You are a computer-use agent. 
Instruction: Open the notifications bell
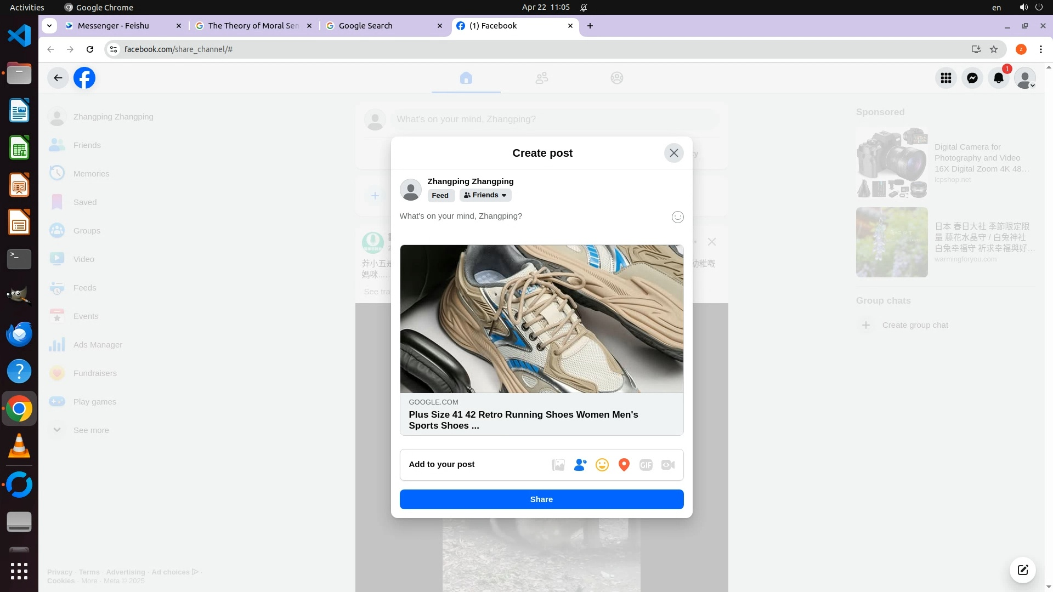pyautogui.click(x=999, y=78)
